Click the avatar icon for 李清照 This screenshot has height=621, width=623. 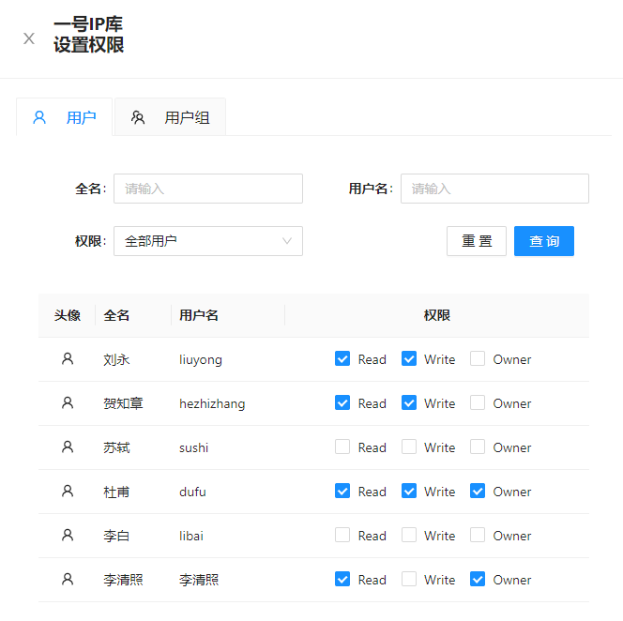tap(68, 579)
